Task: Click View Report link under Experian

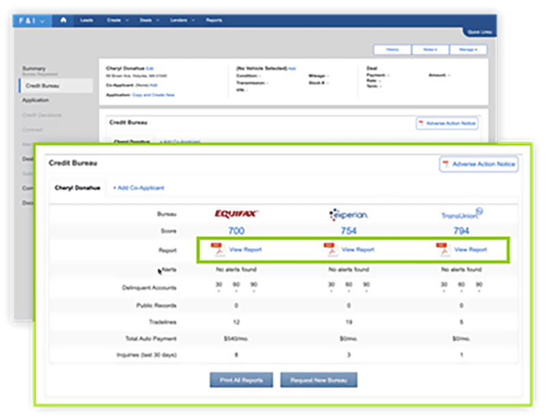Action: pos(358,249)
